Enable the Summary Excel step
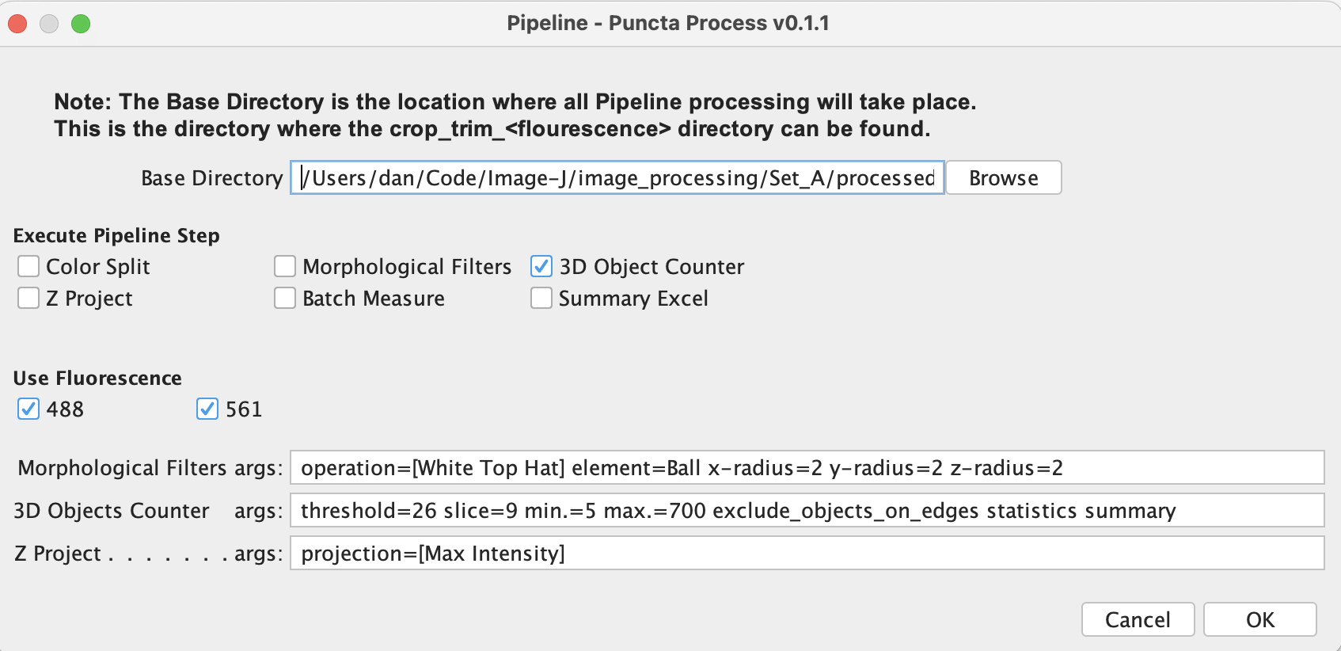1341x651 pixels. (541, 298)
